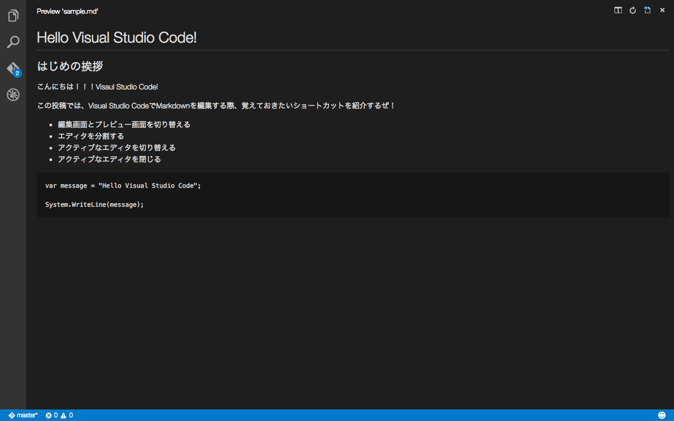The width and height of the screenshot is (674, 421).
Task: Click the 'はじめの挨拶' subheading
Action: 70,66
